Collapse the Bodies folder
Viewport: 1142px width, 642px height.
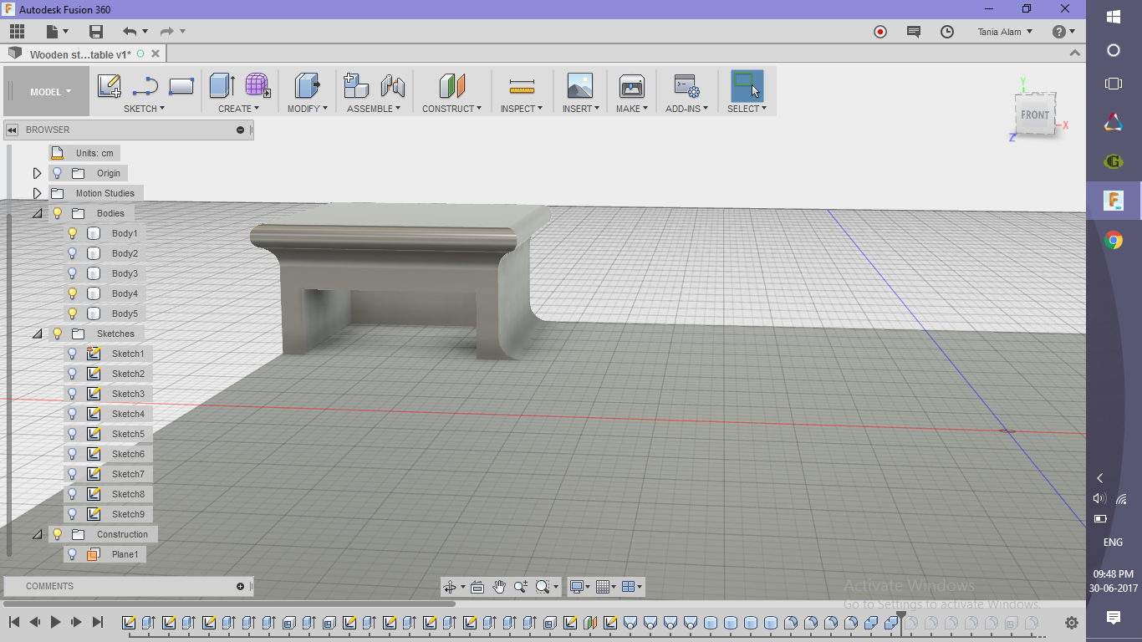point(37,213)
